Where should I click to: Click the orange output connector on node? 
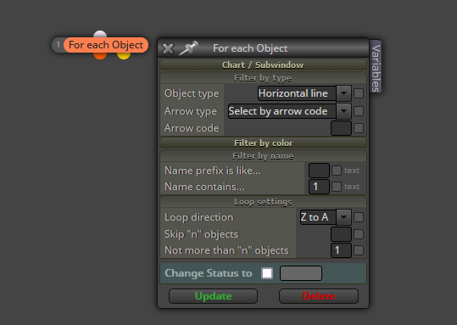tap(100, 55)
